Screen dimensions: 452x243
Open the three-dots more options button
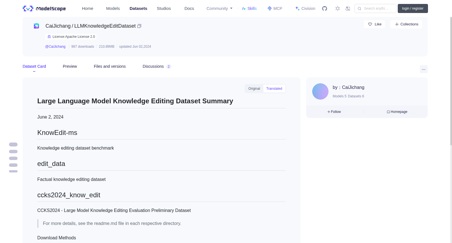423,69
